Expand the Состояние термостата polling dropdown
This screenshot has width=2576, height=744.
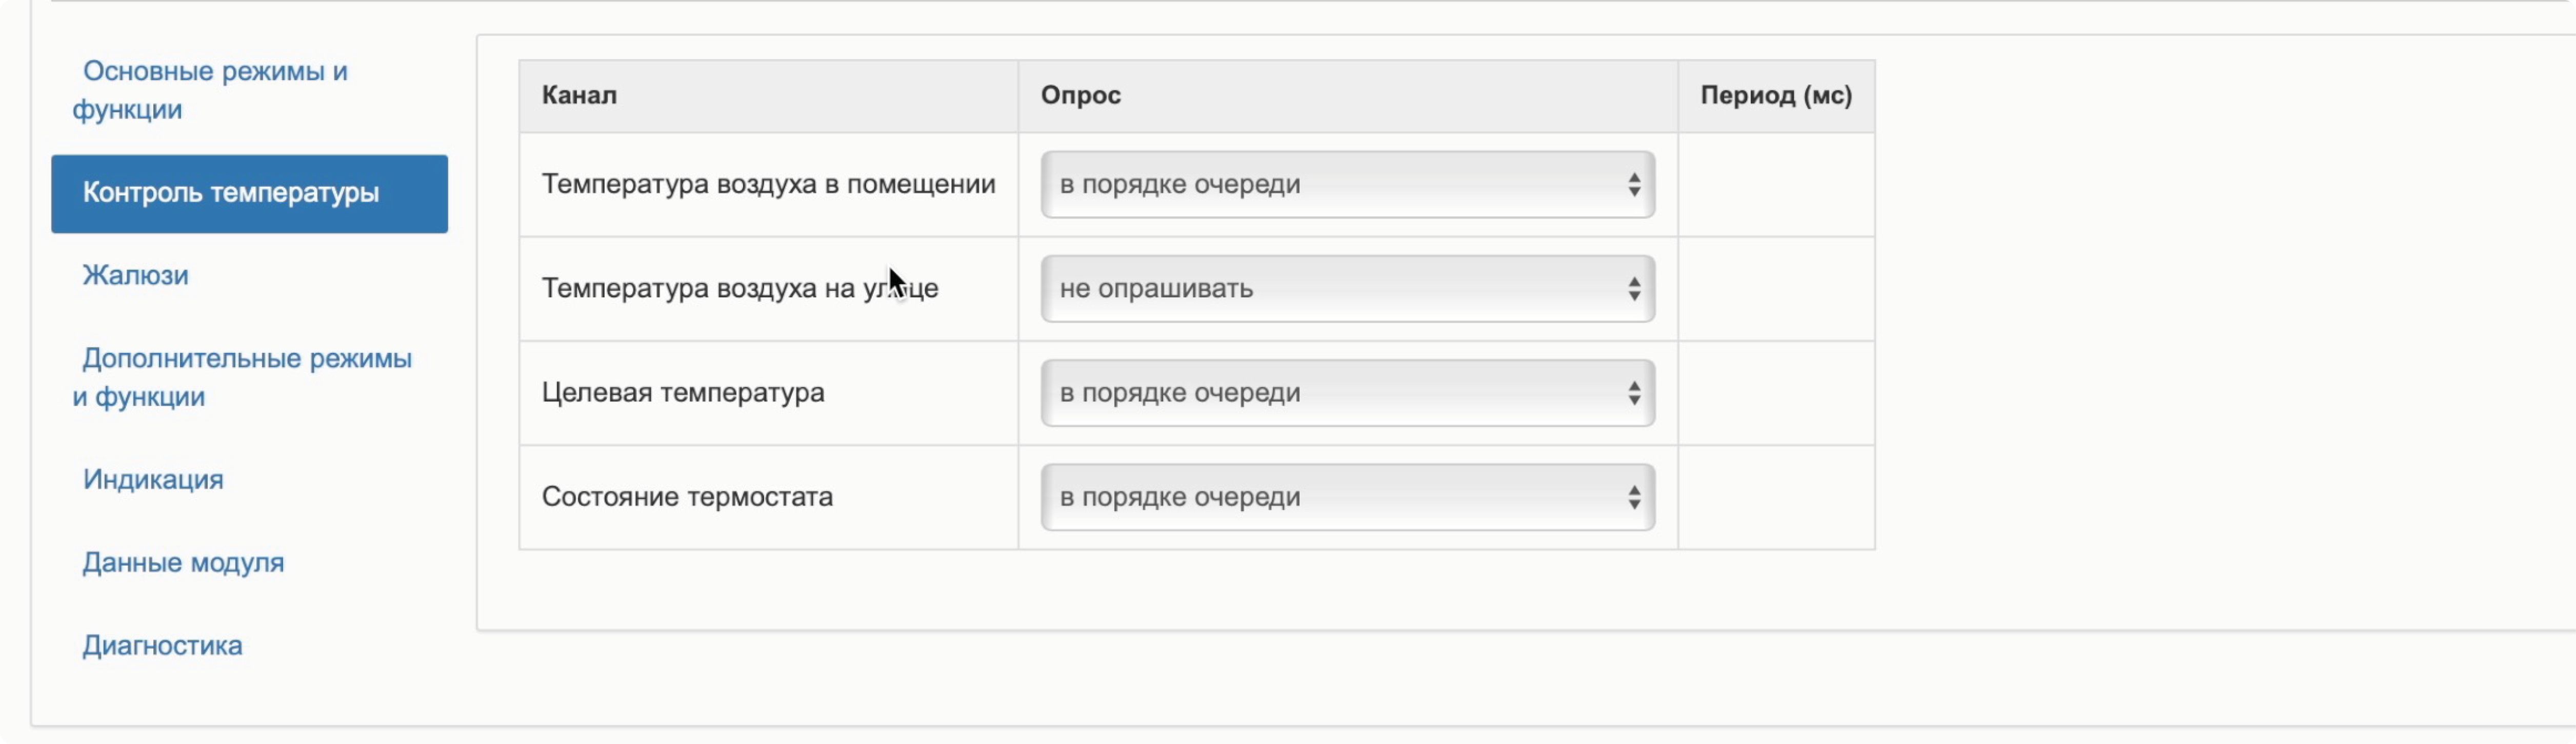coord(1346,497)
